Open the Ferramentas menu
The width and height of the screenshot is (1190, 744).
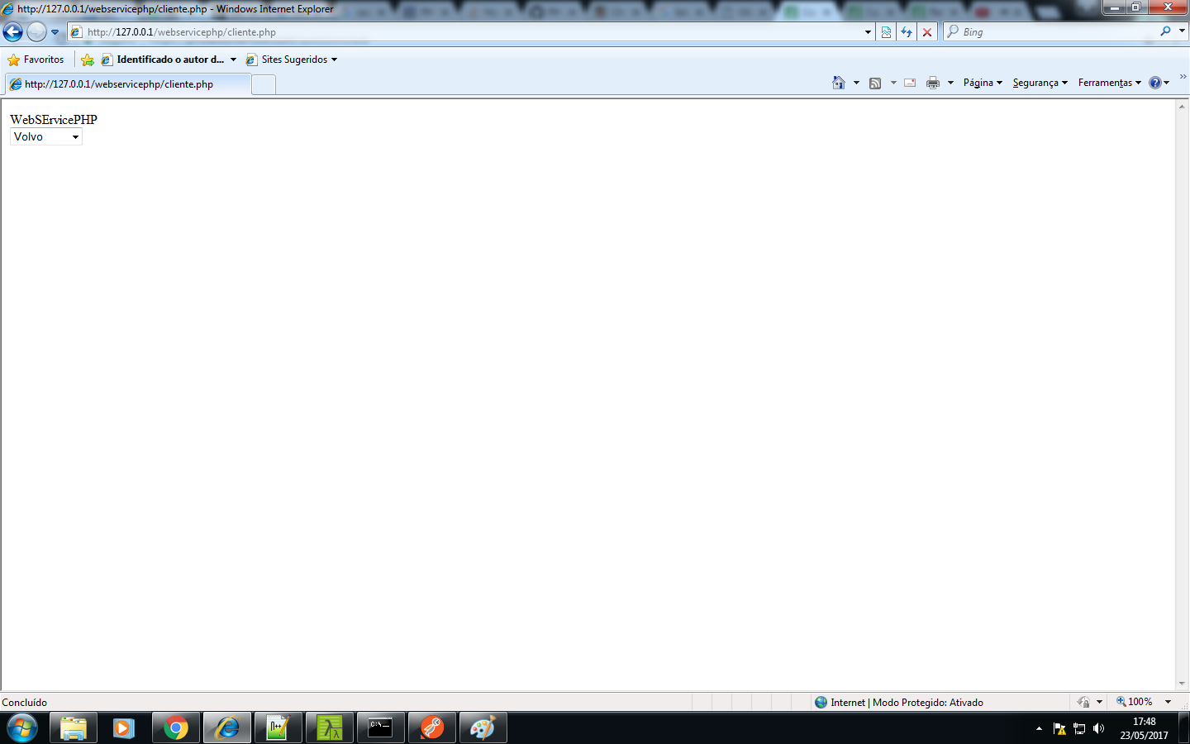(x=1109, y=83)
